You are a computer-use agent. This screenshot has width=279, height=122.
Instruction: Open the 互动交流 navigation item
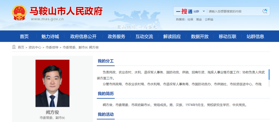144,37
